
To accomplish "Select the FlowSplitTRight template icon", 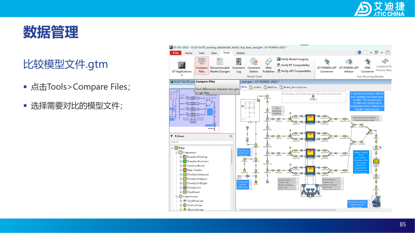I will pos(185,183).
